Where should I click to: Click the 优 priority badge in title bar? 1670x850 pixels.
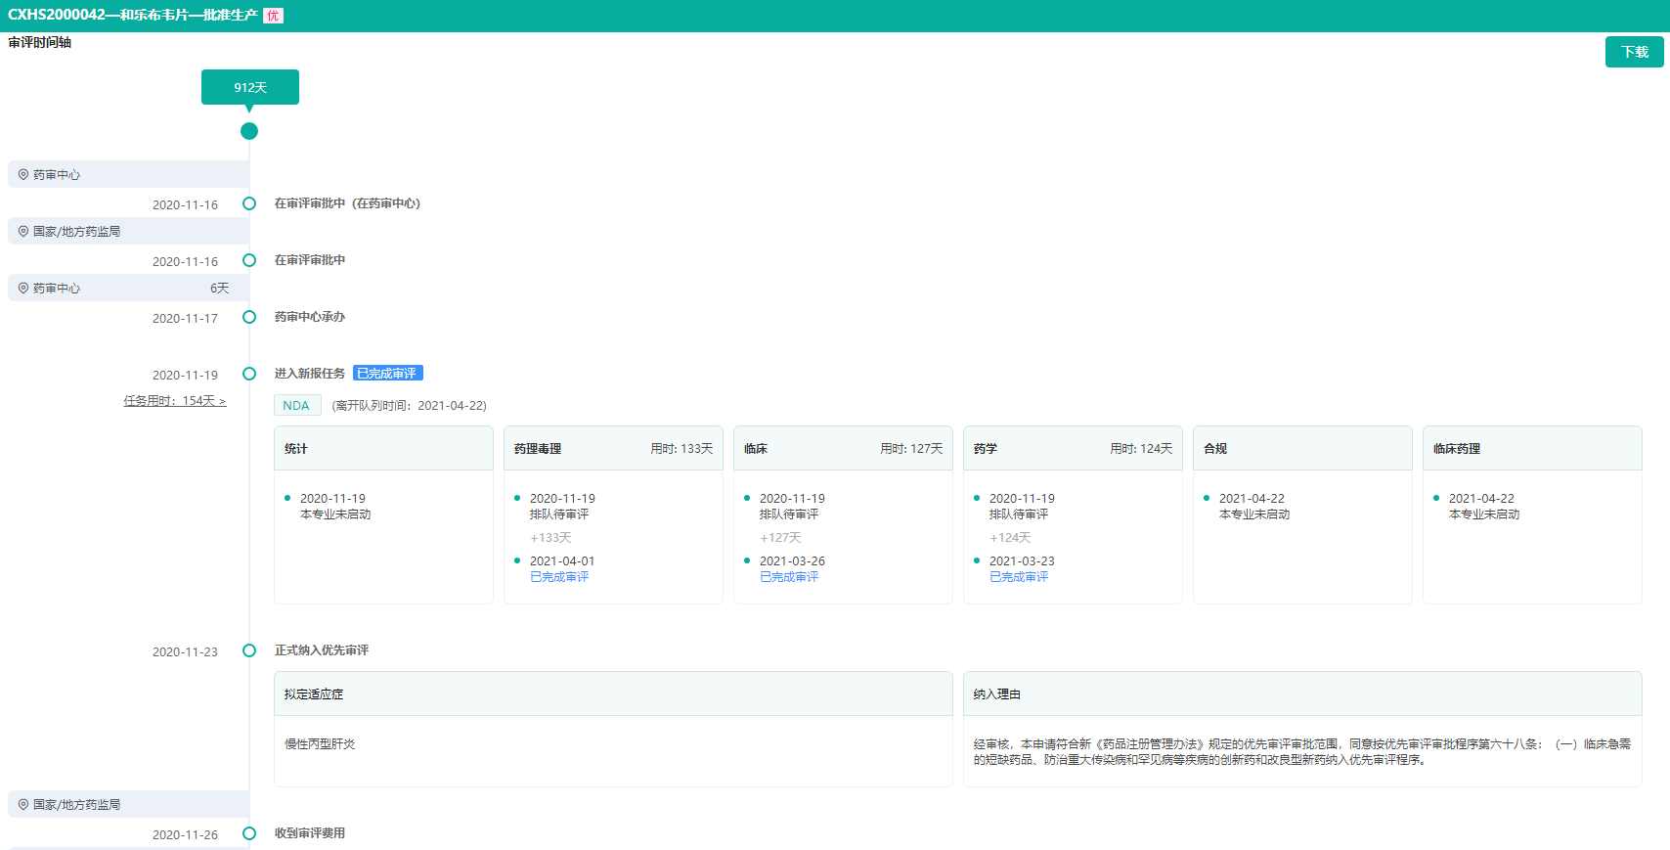[273, 16]
